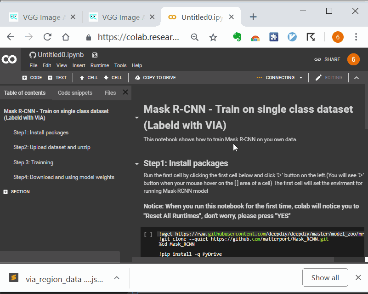Close the left sidebar panel

[x=125, y=92]
